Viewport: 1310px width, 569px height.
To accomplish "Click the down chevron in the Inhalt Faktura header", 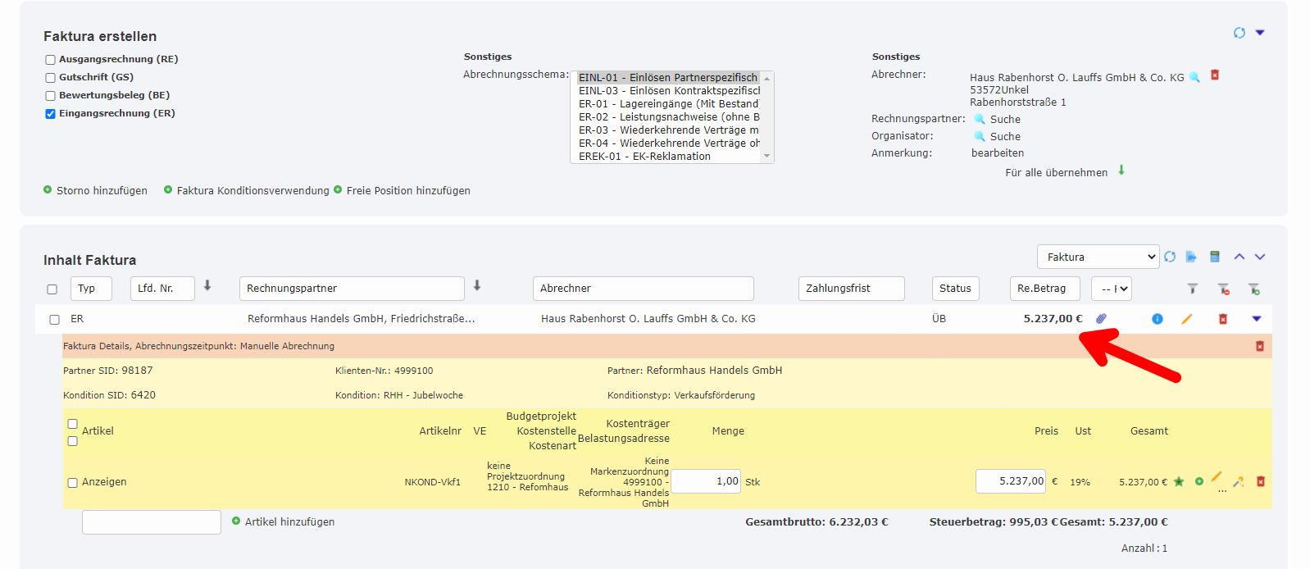I will (1260, 257).
